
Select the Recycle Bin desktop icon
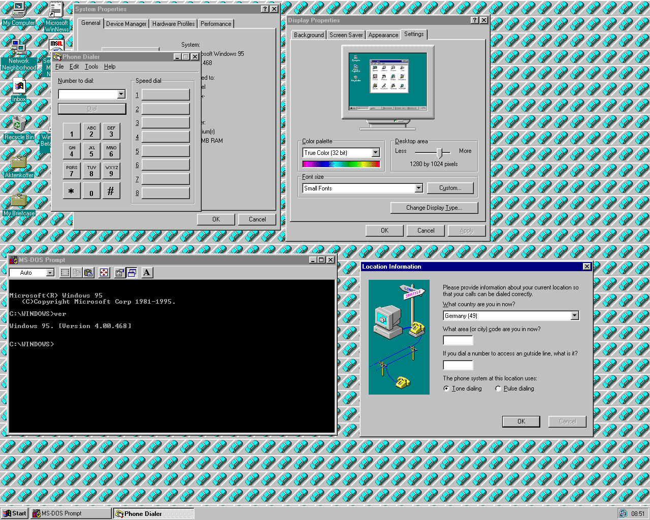click(x=19, y=128)
